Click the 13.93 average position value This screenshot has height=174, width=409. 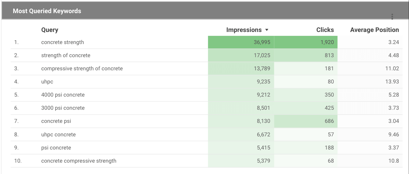(x=392, y=82)
